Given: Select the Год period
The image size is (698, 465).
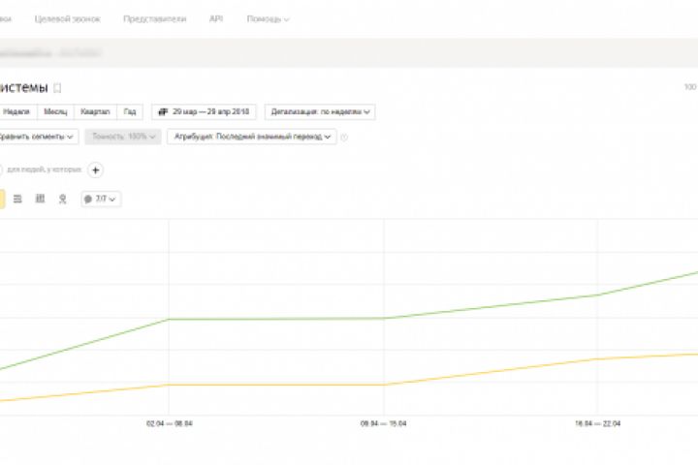Looking at the screenshot, I should (x=130, y=111).
